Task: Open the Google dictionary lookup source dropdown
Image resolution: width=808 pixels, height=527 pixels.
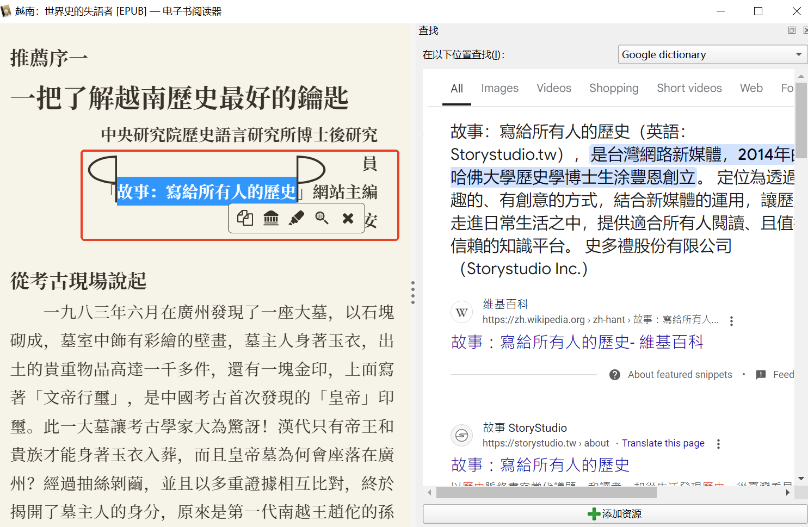Action: coord(712,54)
